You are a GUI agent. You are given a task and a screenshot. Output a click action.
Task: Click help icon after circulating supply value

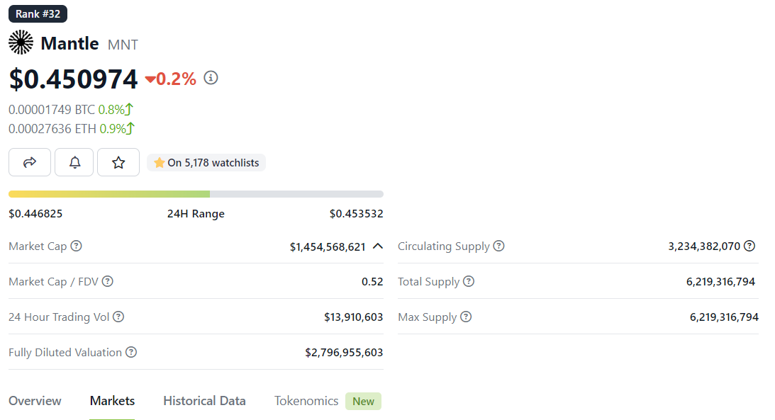[749, 246]
